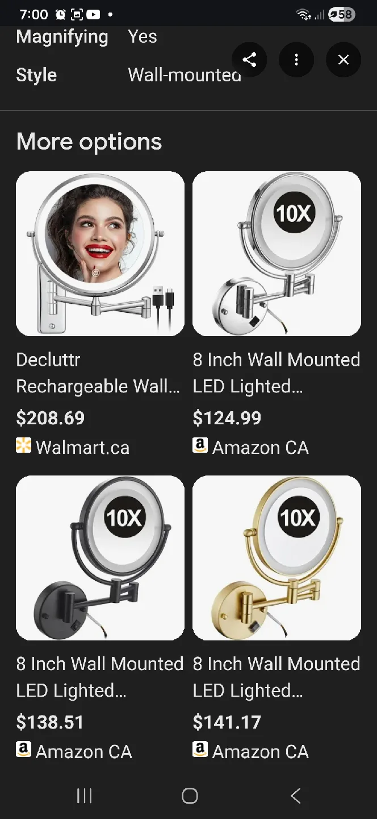Tap the More options section heading

(89, 141)
